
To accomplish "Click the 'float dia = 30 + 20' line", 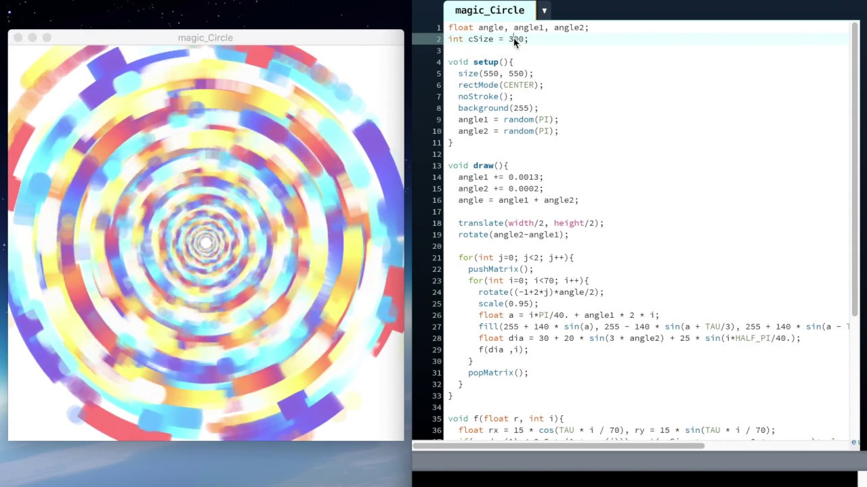I will click(639, 338).
